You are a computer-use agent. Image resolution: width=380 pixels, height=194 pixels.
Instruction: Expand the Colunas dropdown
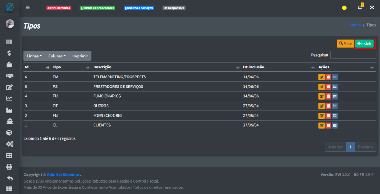point(57,56)
